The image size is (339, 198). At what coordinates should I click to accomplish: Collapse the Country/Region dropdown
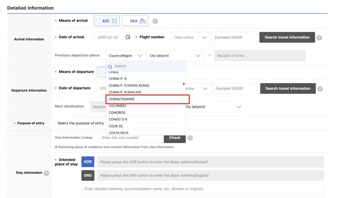point(125,56)
